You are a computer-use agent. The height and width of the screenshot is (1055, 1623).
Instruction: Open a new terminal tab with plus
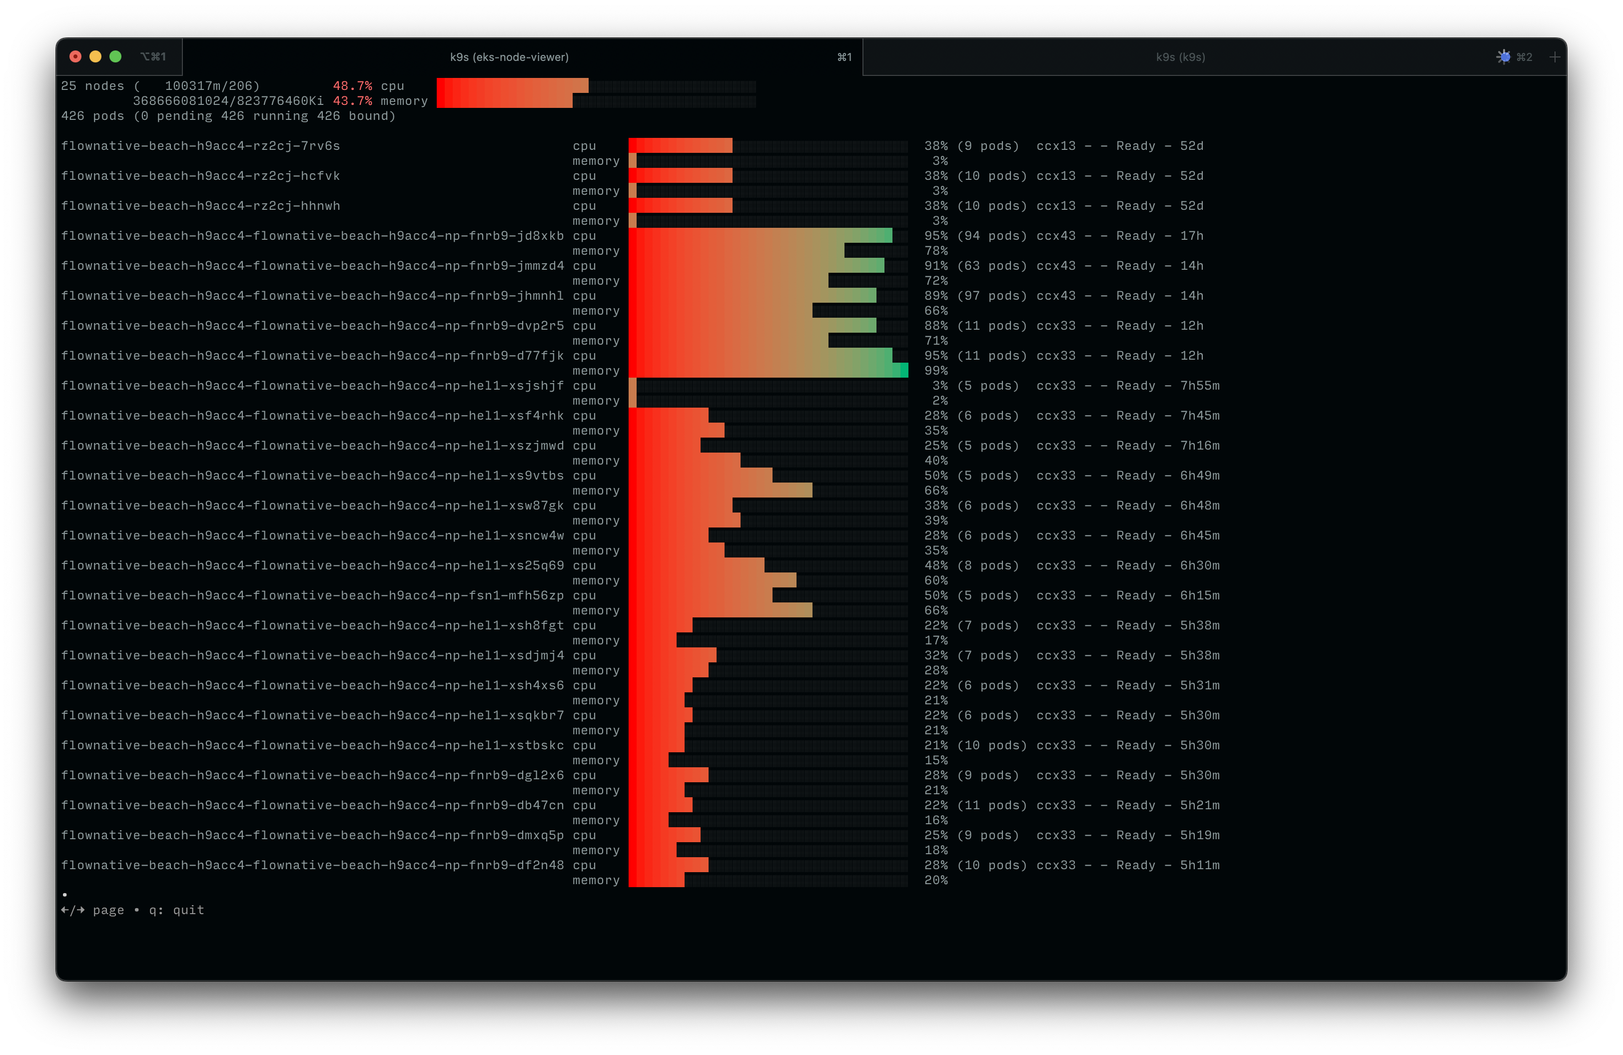point(1554,57)
